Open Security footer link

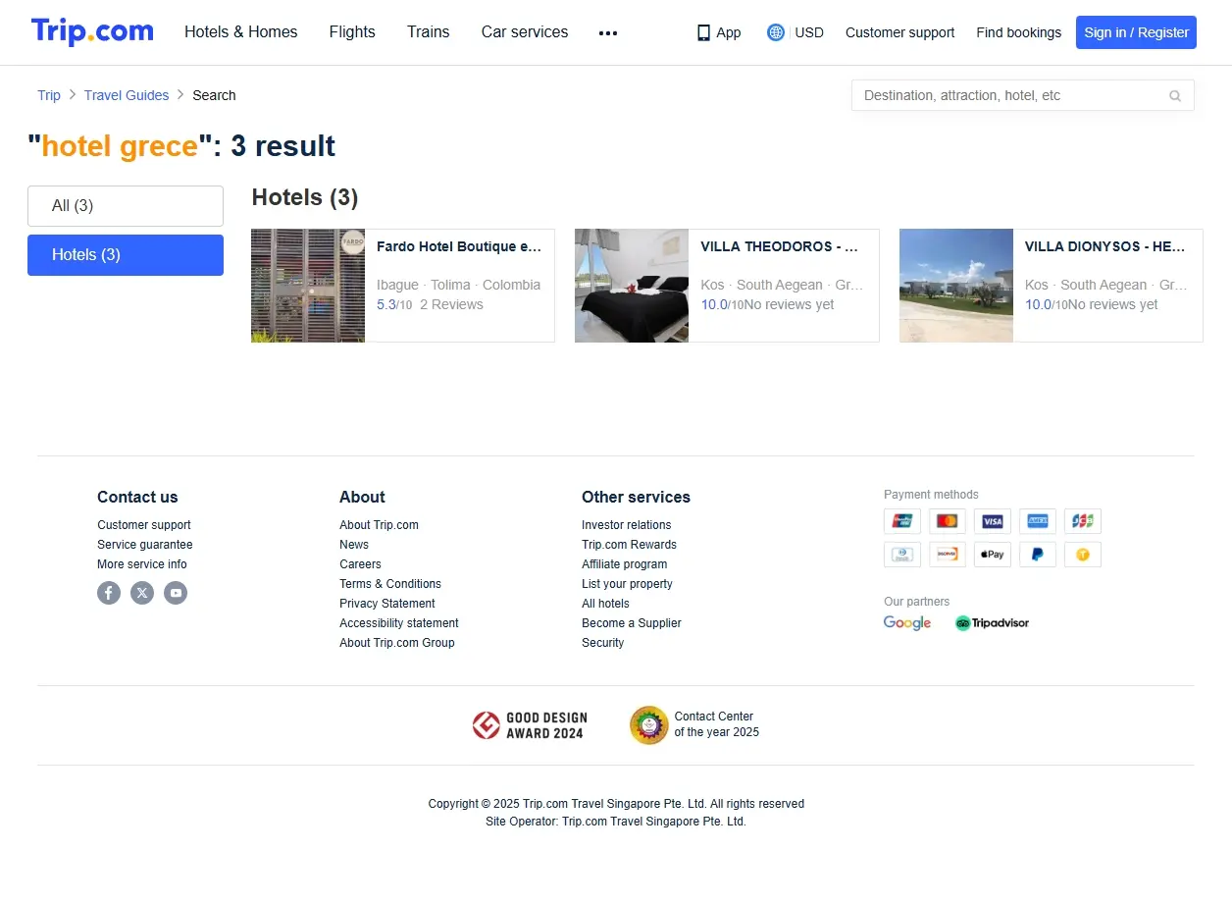click(602, 643)
